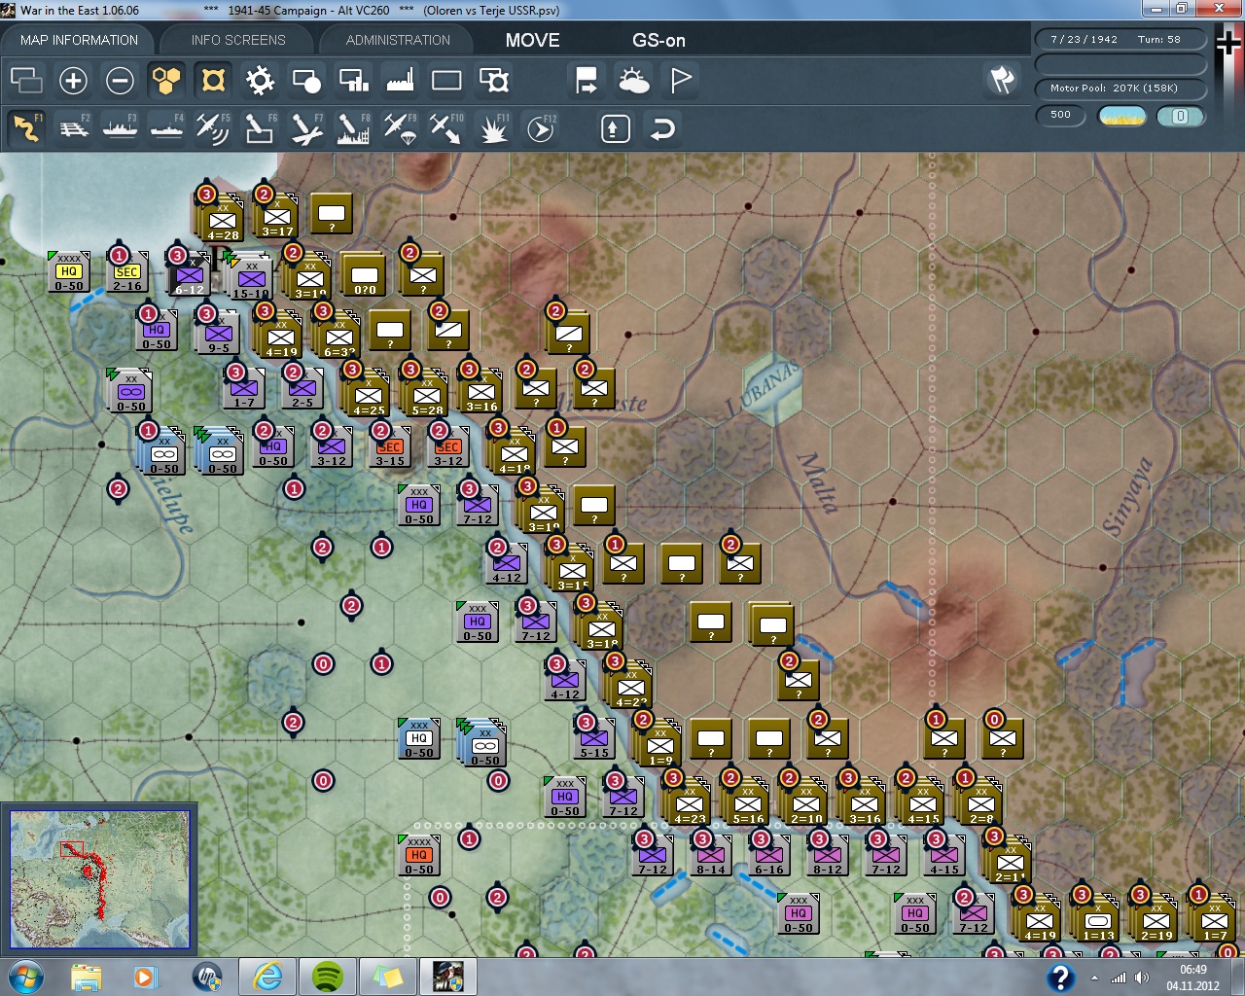The width and height of the screenshot is (1245, 996).
Task: Click the rectangle-with-circle map info icon
Action: coord(306,81)
